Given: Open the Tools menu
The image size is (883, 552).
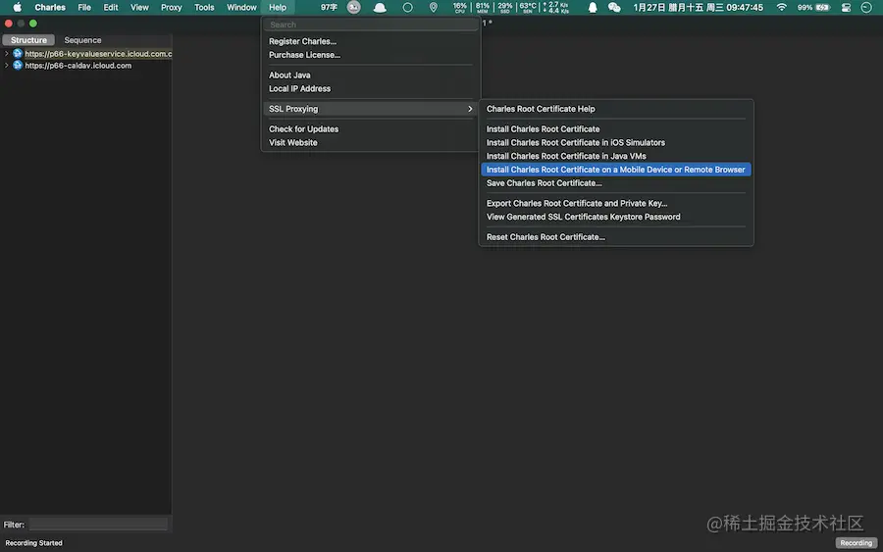Looking at the screenshot, I should coord(204,7).
